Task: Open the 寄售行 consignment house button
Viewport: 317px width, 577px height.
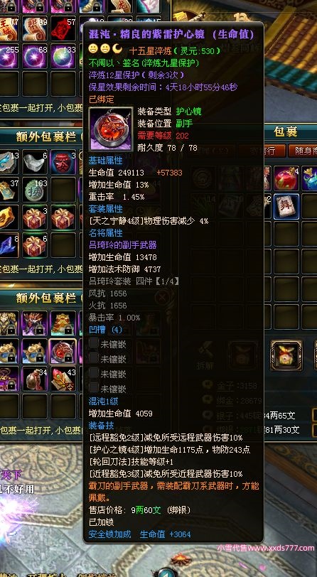Action: (262, 151)
